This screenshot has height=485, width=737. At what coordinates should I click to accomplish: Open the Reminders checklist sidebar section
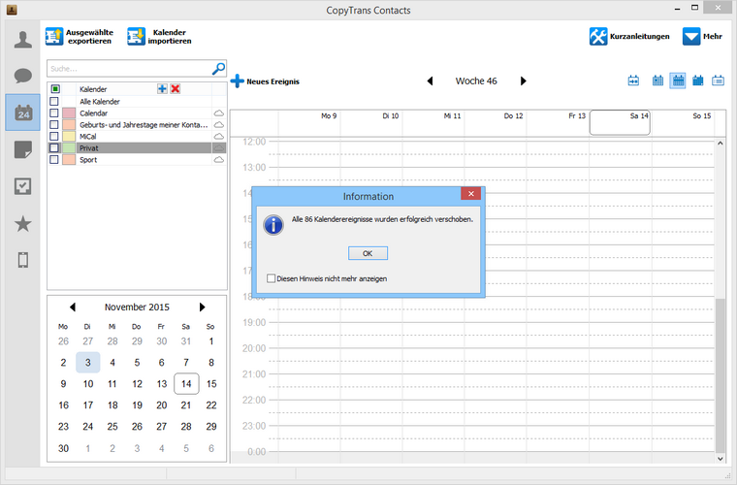pyautogui.click(x=22, y=186)
